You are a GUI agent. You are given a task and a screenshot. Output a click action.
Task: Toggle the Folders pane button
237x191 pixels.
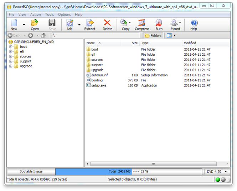[153, 36]
